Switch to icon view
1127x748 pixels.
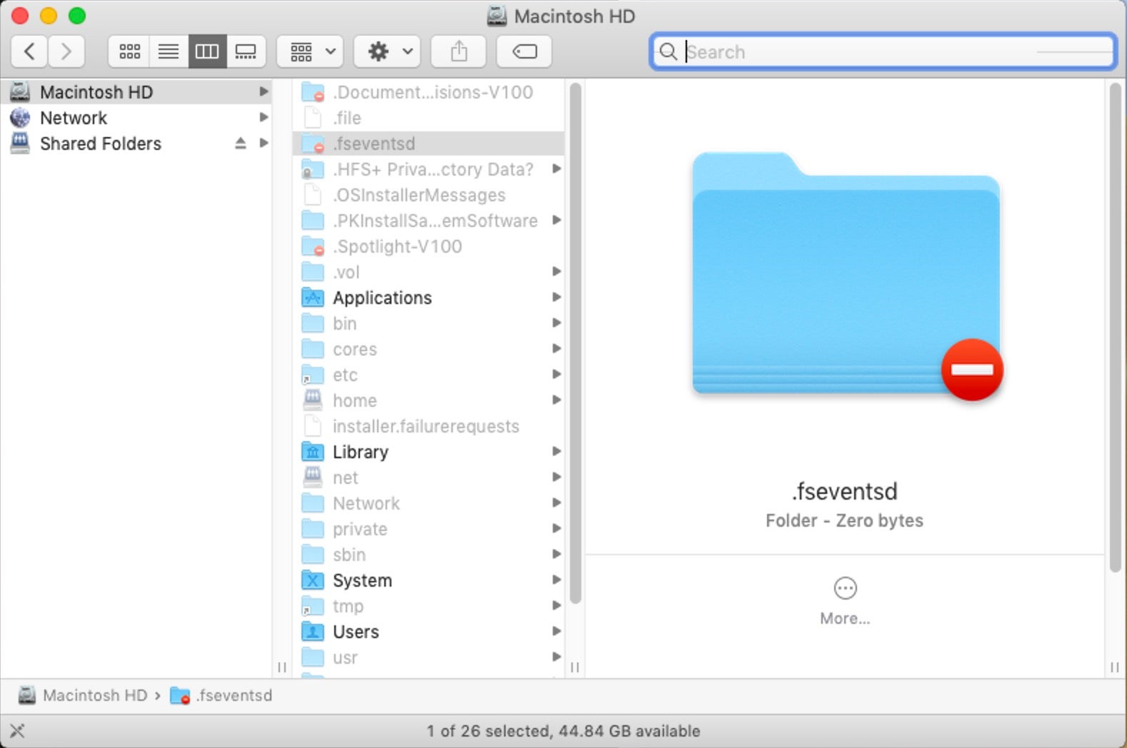tap(129, 51)
